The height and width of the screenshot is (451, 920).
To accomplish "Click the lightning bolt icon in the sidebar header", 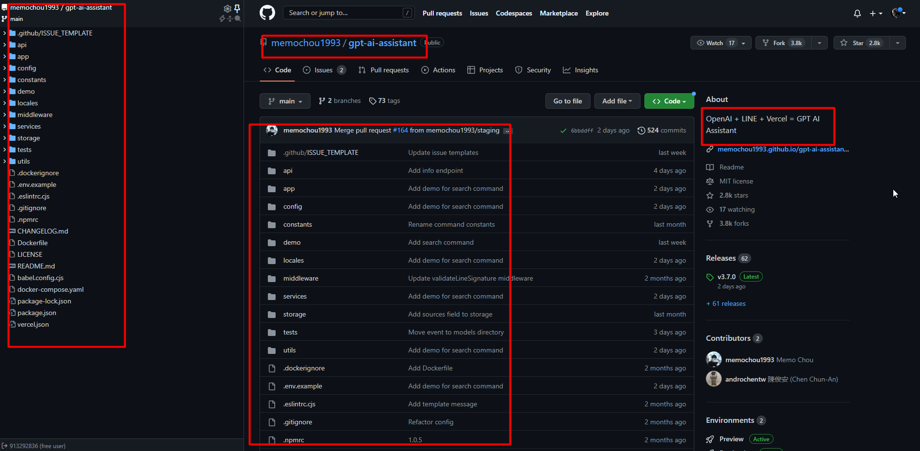I will [222, 18].
